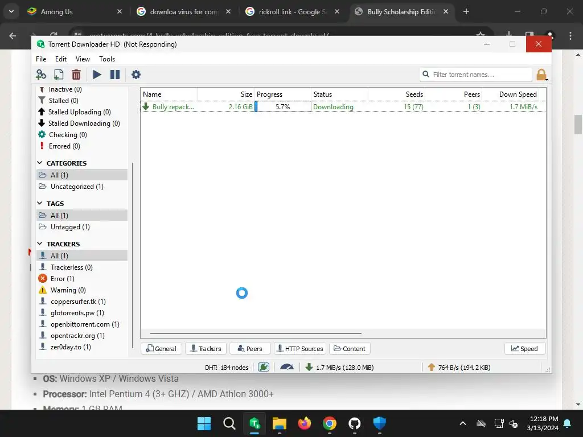Screen dimensions: 583x437
Task: Switch to the Content tab
Action: 350,349
